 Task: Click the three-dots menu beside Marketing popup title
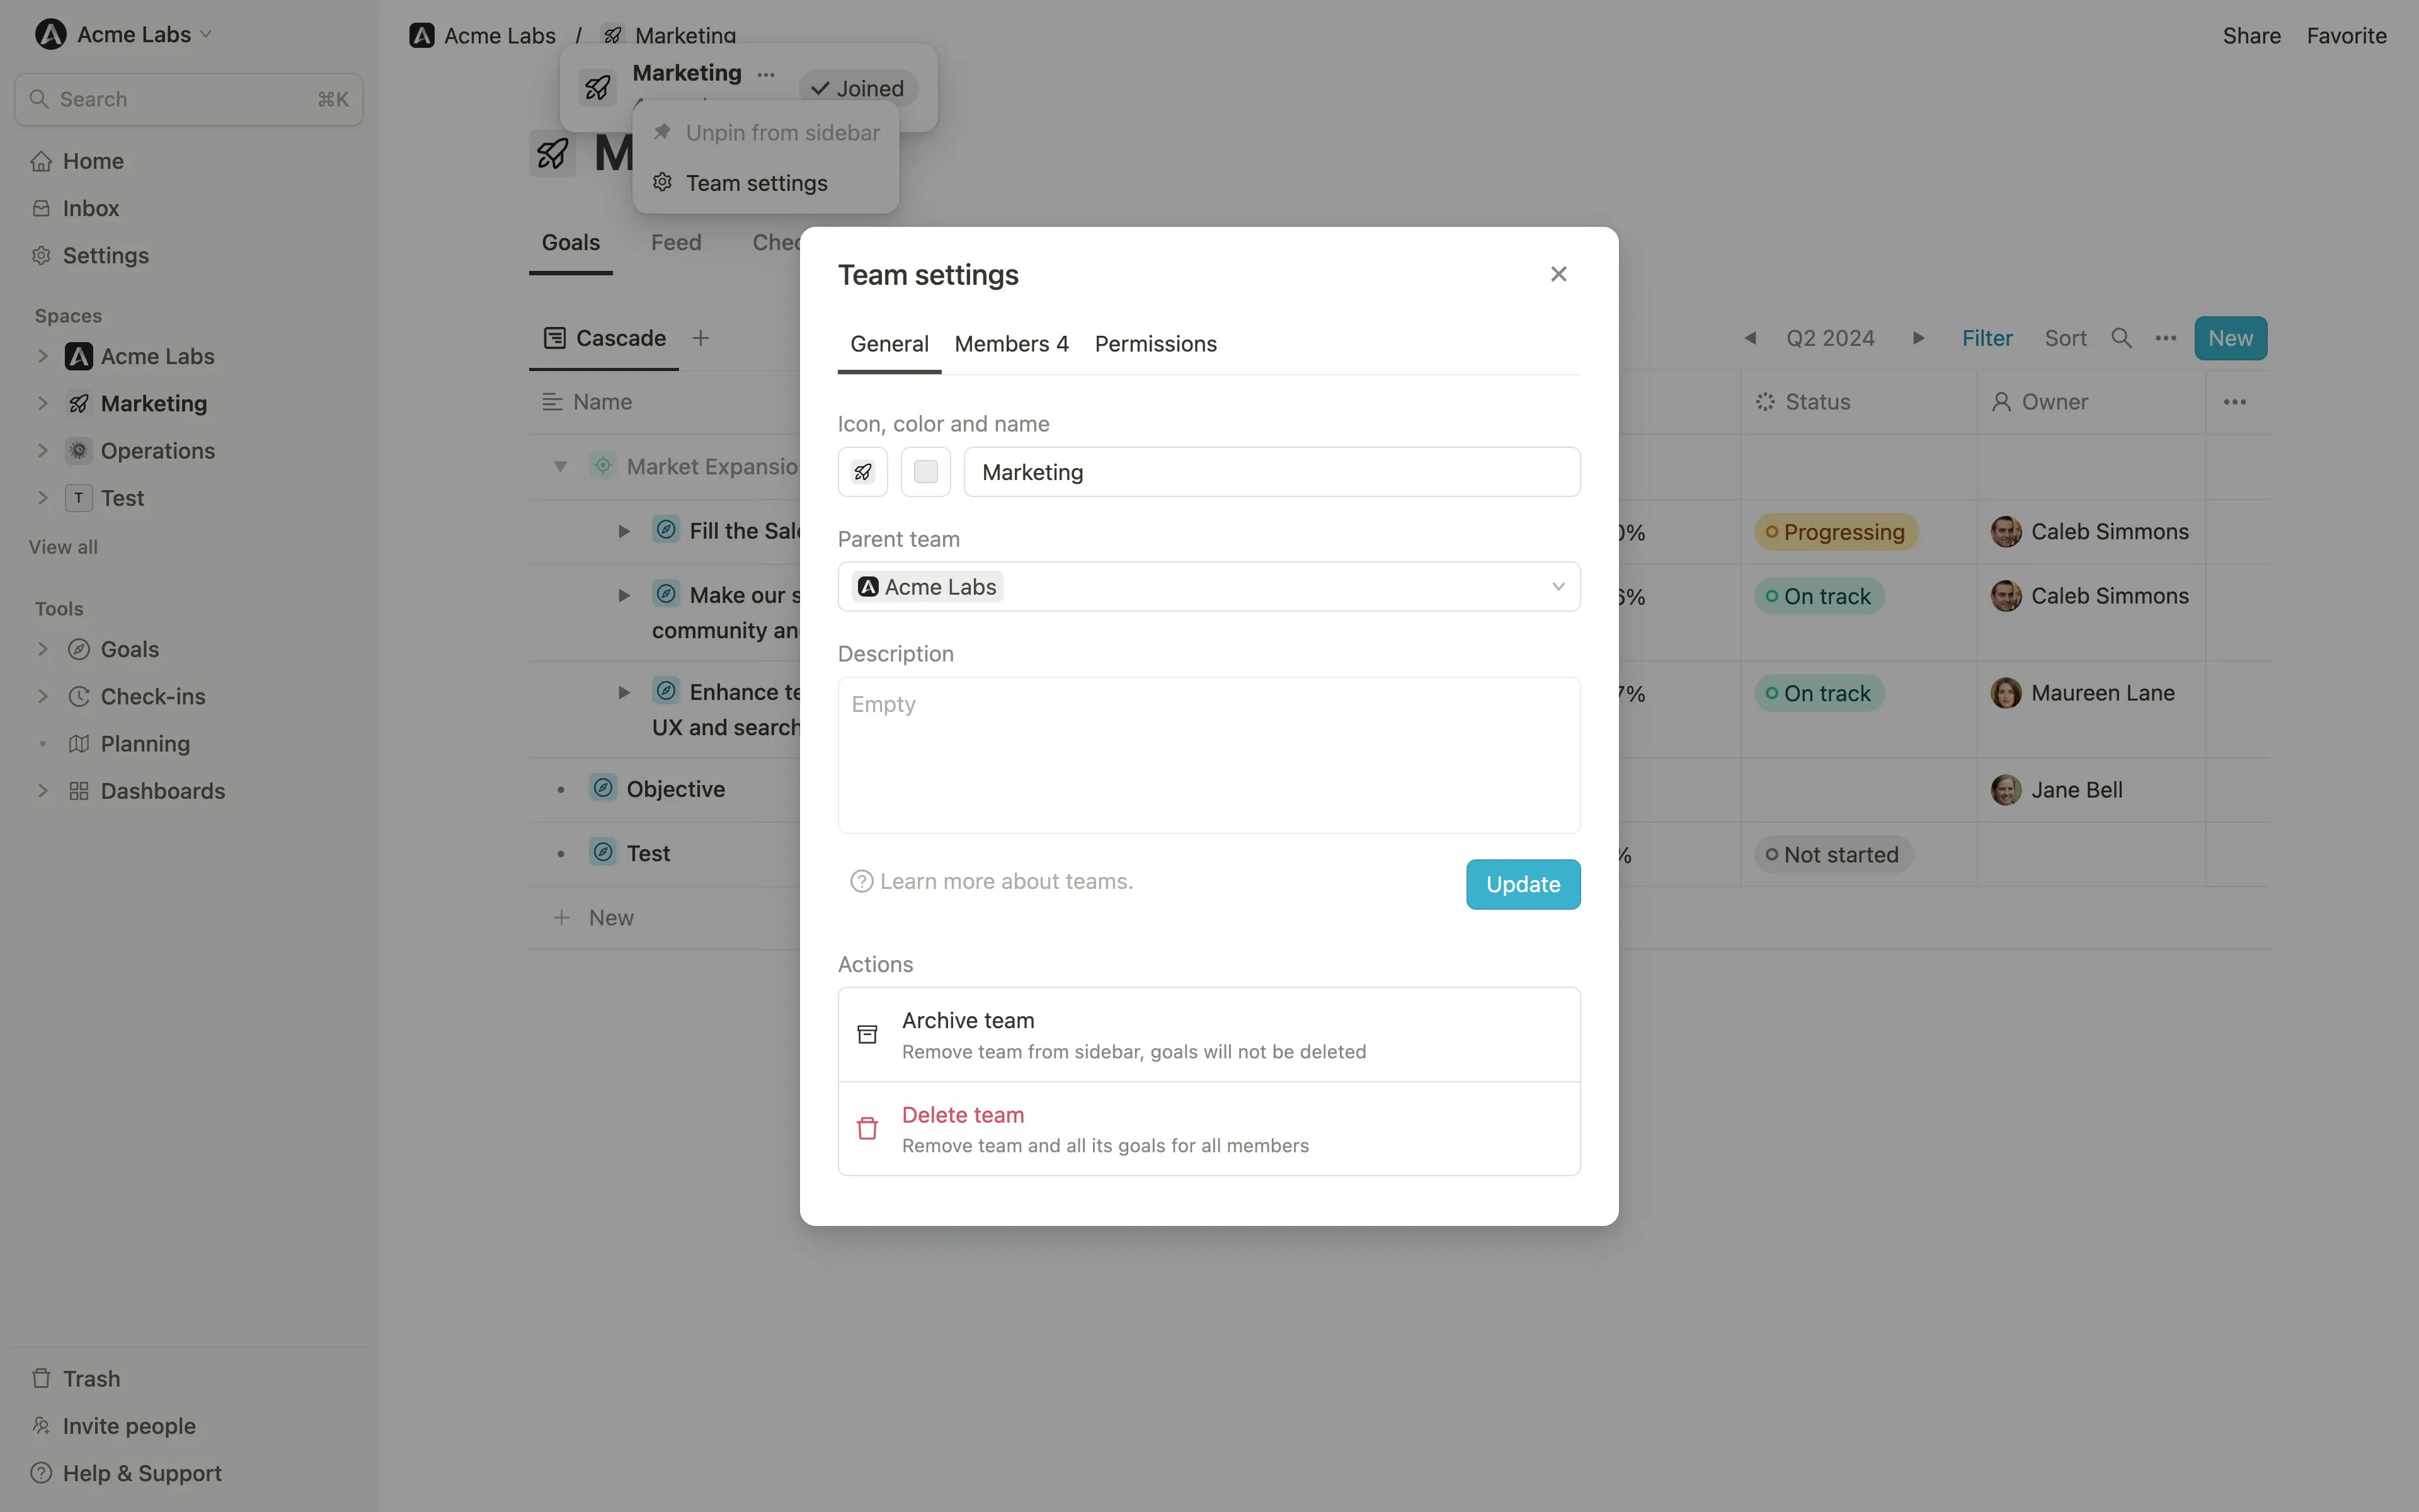(765, 74)
